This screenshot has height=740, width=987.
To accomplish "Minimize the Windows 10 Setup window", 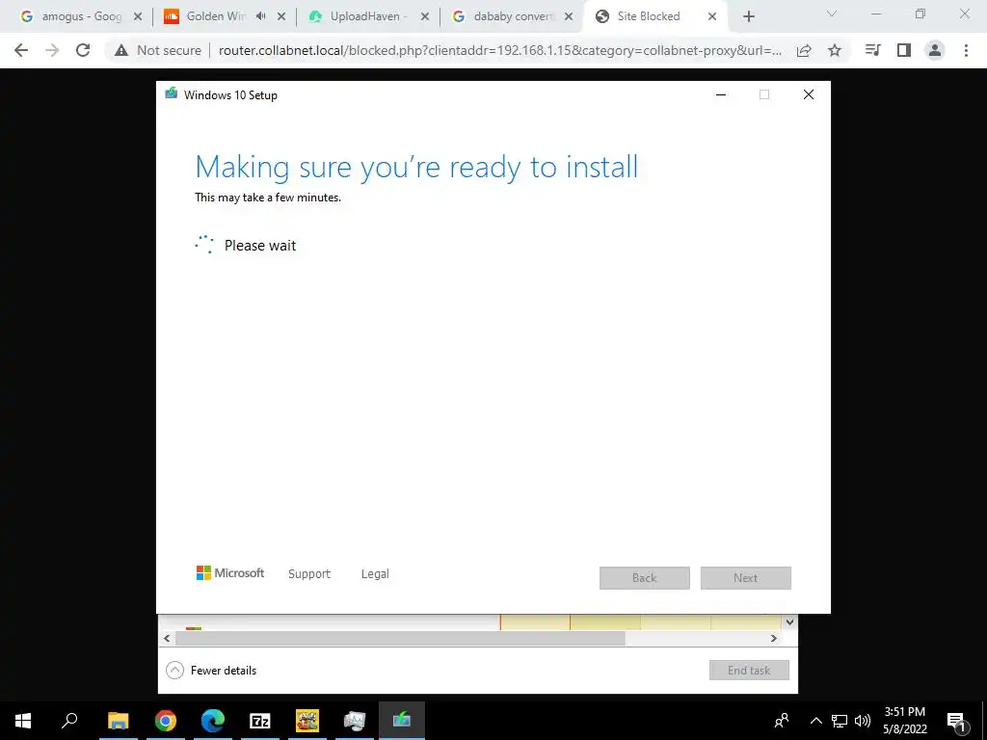I will 721,95.
